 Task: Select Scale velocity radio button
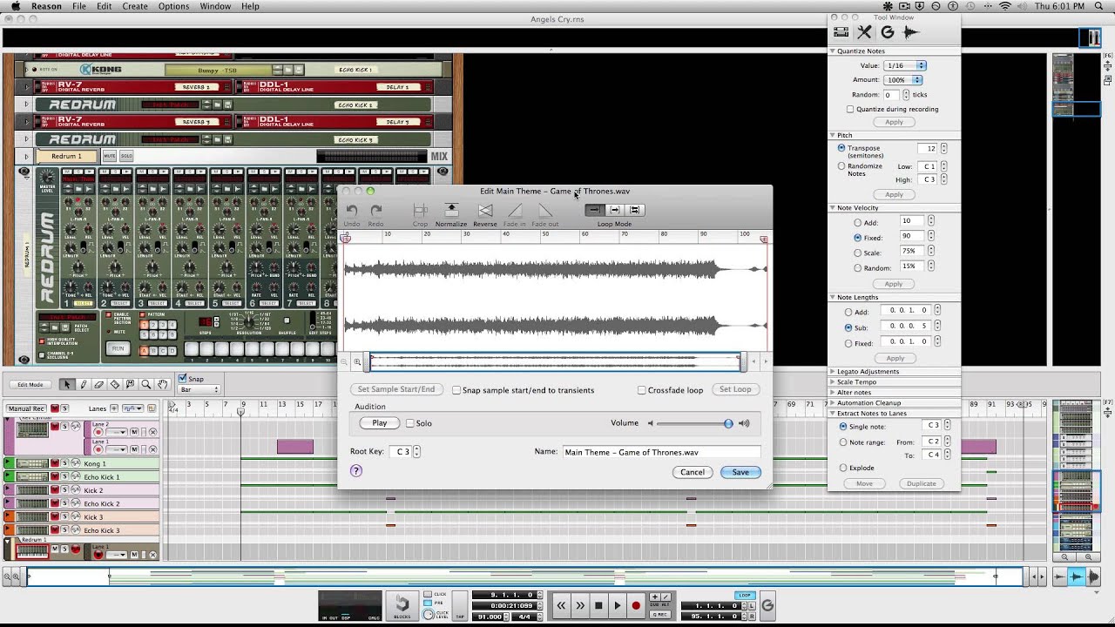coord(858,253)
